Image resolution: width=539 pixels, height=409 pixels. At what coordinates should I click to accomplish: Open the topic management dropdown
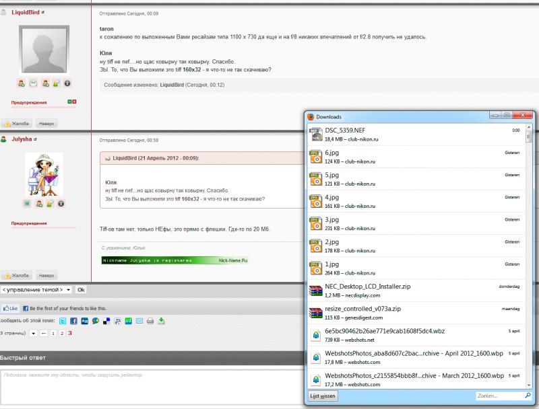click(x=36, y=290)
